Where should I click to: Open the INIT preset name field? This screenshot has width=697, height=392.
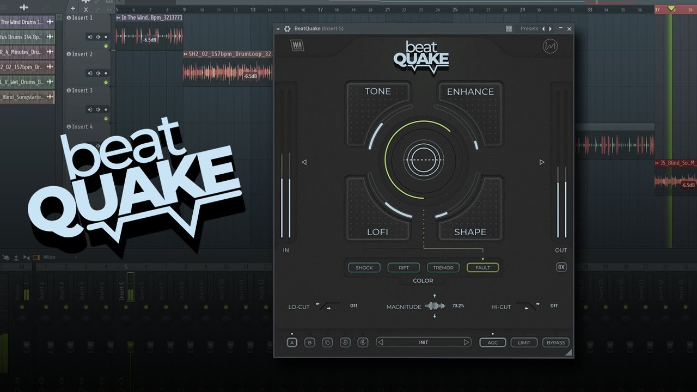click(423, 342)
